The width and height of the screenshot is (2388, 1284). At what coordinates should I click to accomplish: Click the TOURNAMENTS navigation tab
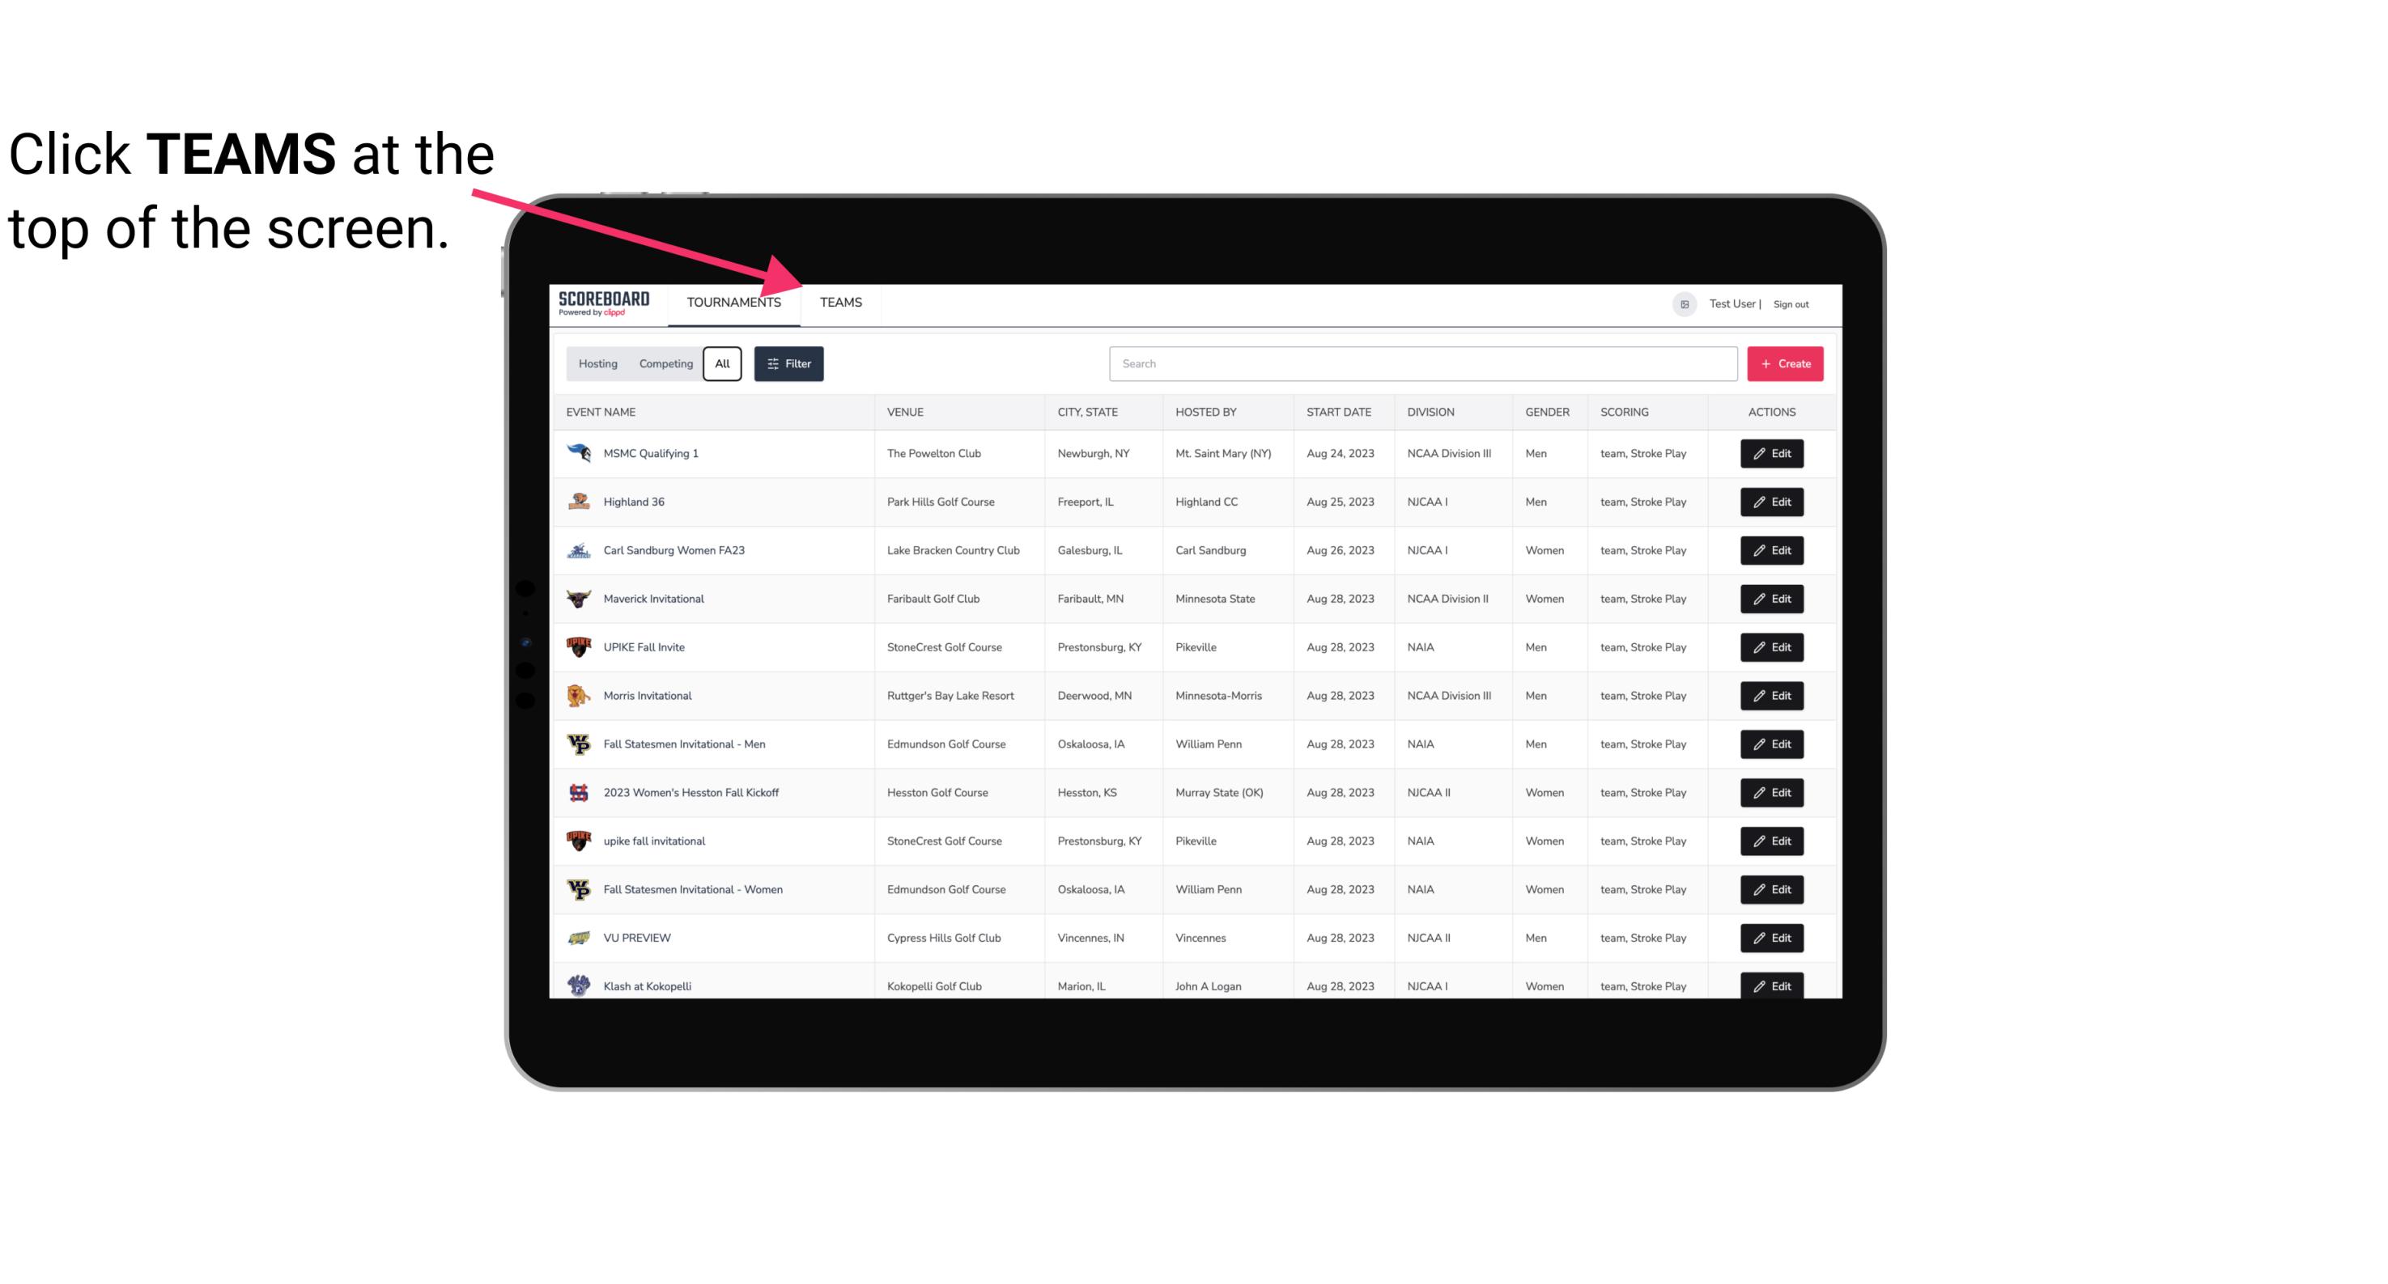coord(733,303)
